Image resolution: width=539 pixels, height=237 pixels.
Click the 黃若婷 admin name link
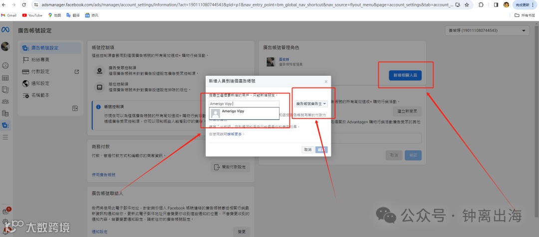pyautogui.click(x=284, y=59)
